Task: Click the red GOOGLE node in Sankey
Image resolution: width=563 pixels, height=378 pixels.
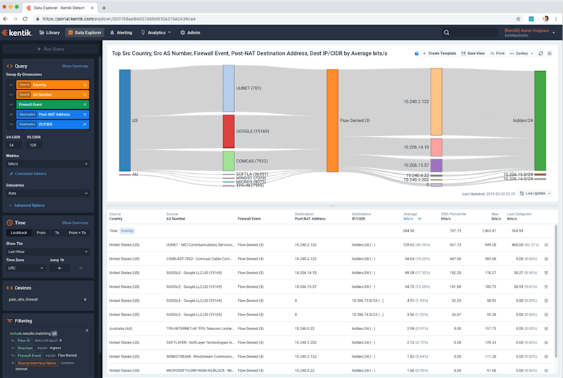Action: [229, 132]
